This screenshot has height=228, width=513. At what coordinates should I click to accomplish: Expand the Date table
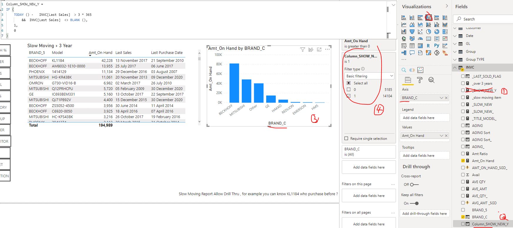(x=455, y=36)
